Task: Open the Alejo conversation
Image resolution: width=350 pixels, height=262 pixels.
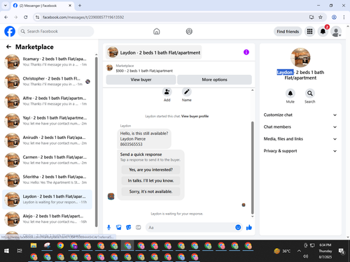Action: [47, 219]
